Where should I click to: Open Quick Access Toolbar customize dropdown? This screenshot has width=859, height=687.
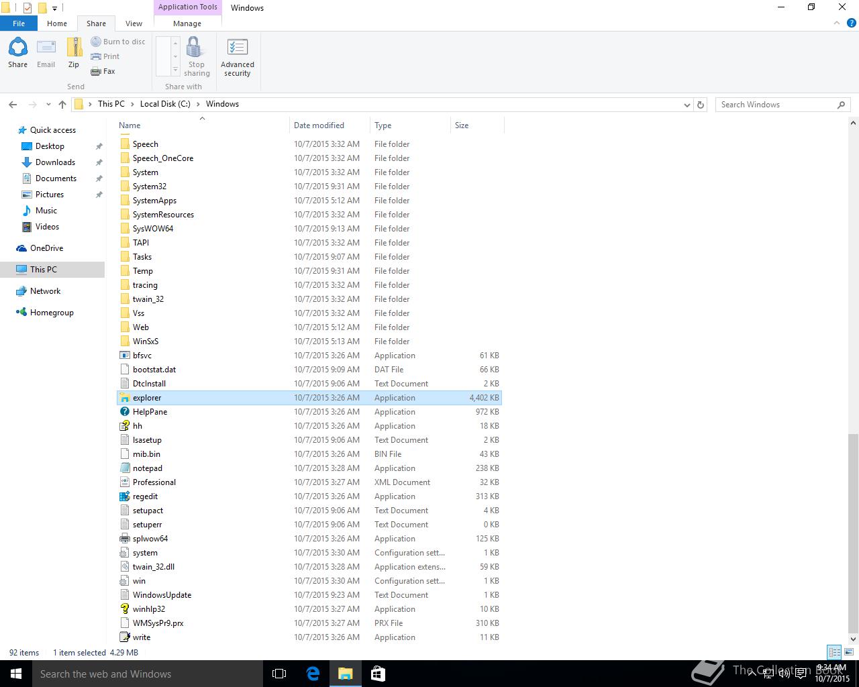(x=54, y=8)
